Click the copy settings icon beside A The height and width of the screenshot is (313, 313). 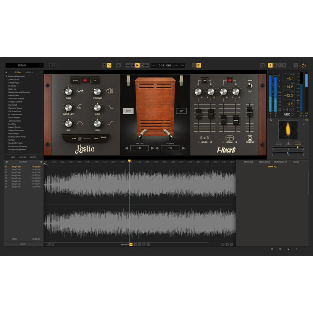tap(263, 65)
